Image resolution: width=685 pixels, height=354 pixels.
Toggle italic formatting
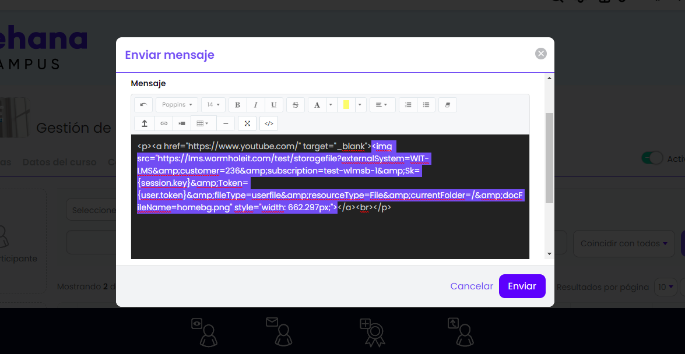point(255,105)
